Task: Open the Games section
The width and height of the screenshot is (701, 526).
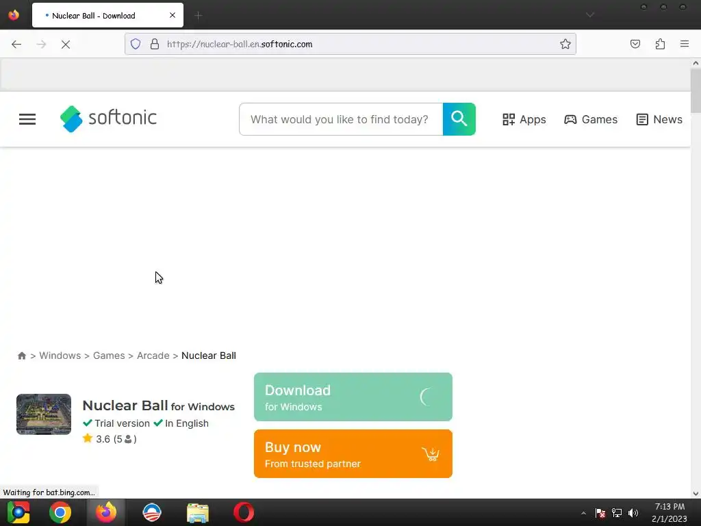Action: 591,119
